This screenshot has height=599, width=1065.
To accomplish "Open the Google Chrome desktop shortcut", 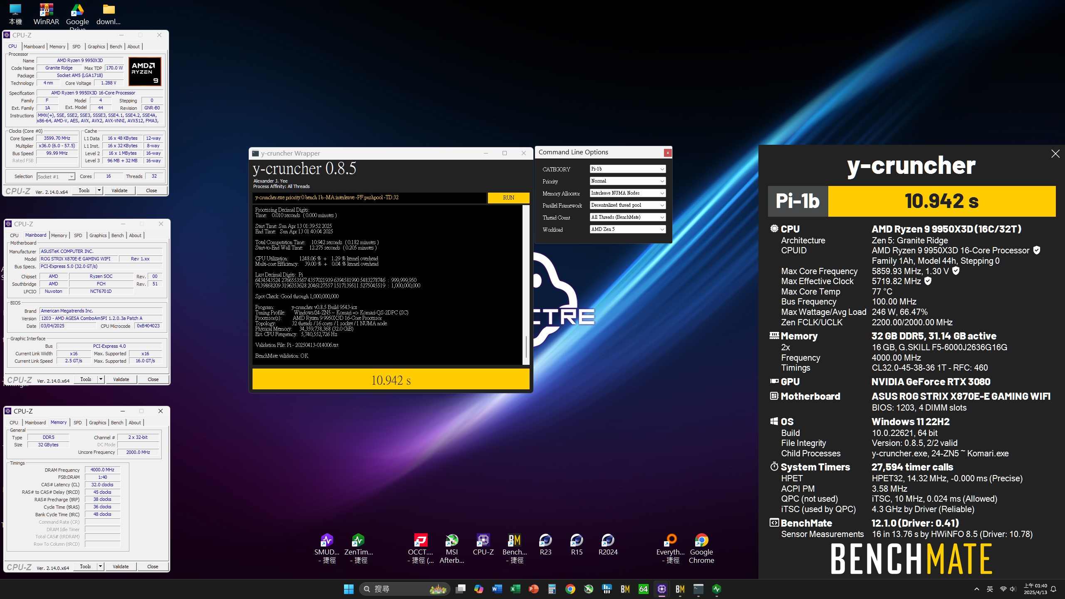I will [701, 548].
